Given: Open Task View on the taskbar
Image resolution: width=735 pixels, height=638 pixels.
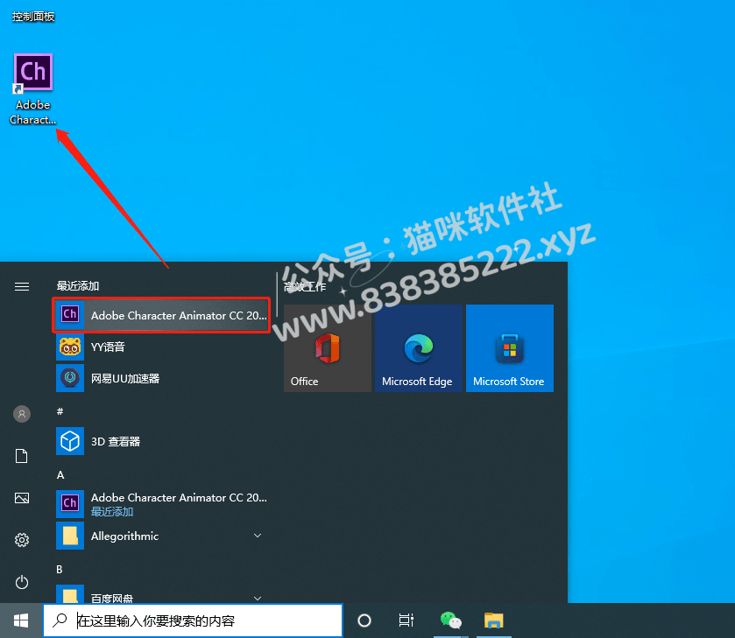Looking at the screenshot, I should tap(406, 620).
